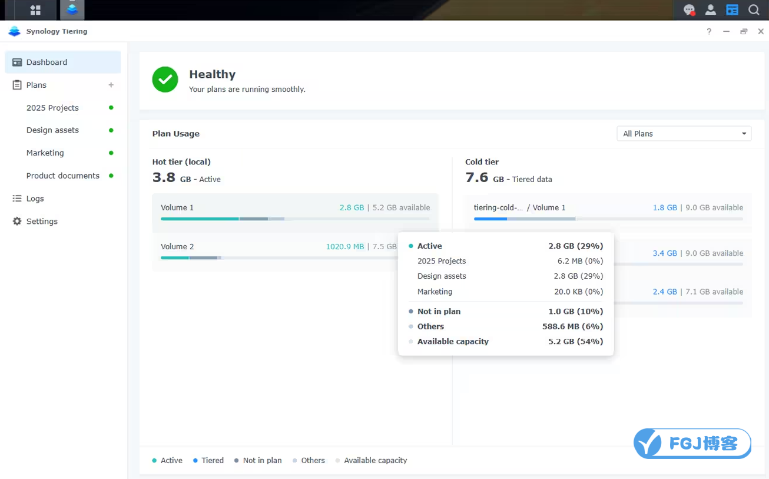This screenshot has width=769, height=479.
Task: Click the 1.8 GB cold tier link
Action: pos(665,207)
